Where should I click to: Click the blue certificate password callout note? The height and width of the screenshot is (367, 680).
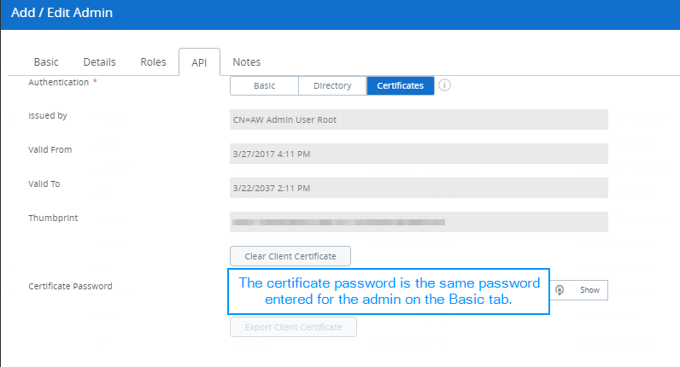point(389,291)
